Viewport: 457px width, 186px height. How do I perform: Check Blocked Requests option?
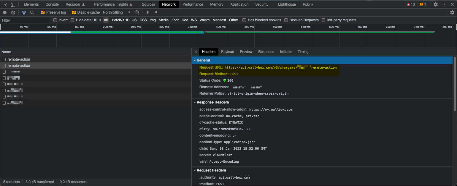click(x=286, y=20)
